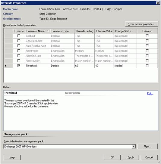Click the State Collection category value
Image resolution: width=161 pixels, height=164 pixels.
[48, 14]
